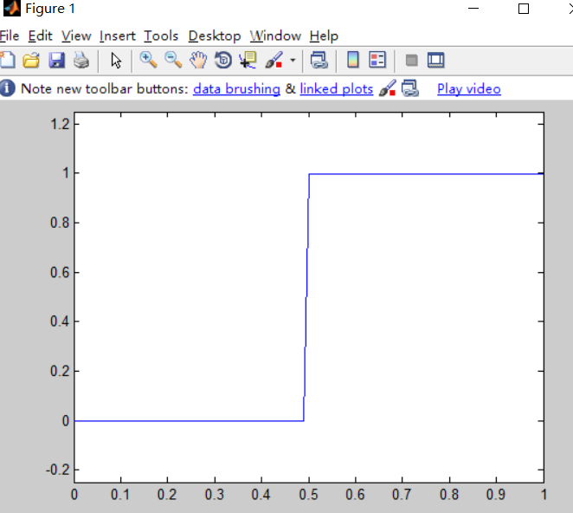This screenshot has height=513, width=573.
Task: Enable the Pan hand tool
Action: click(x=198, y=60)
